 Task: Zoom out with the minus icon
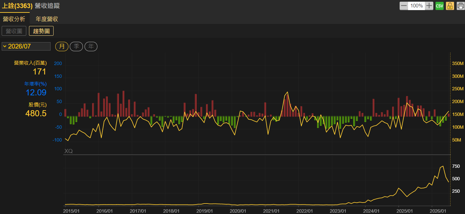[x=404, y=6]
